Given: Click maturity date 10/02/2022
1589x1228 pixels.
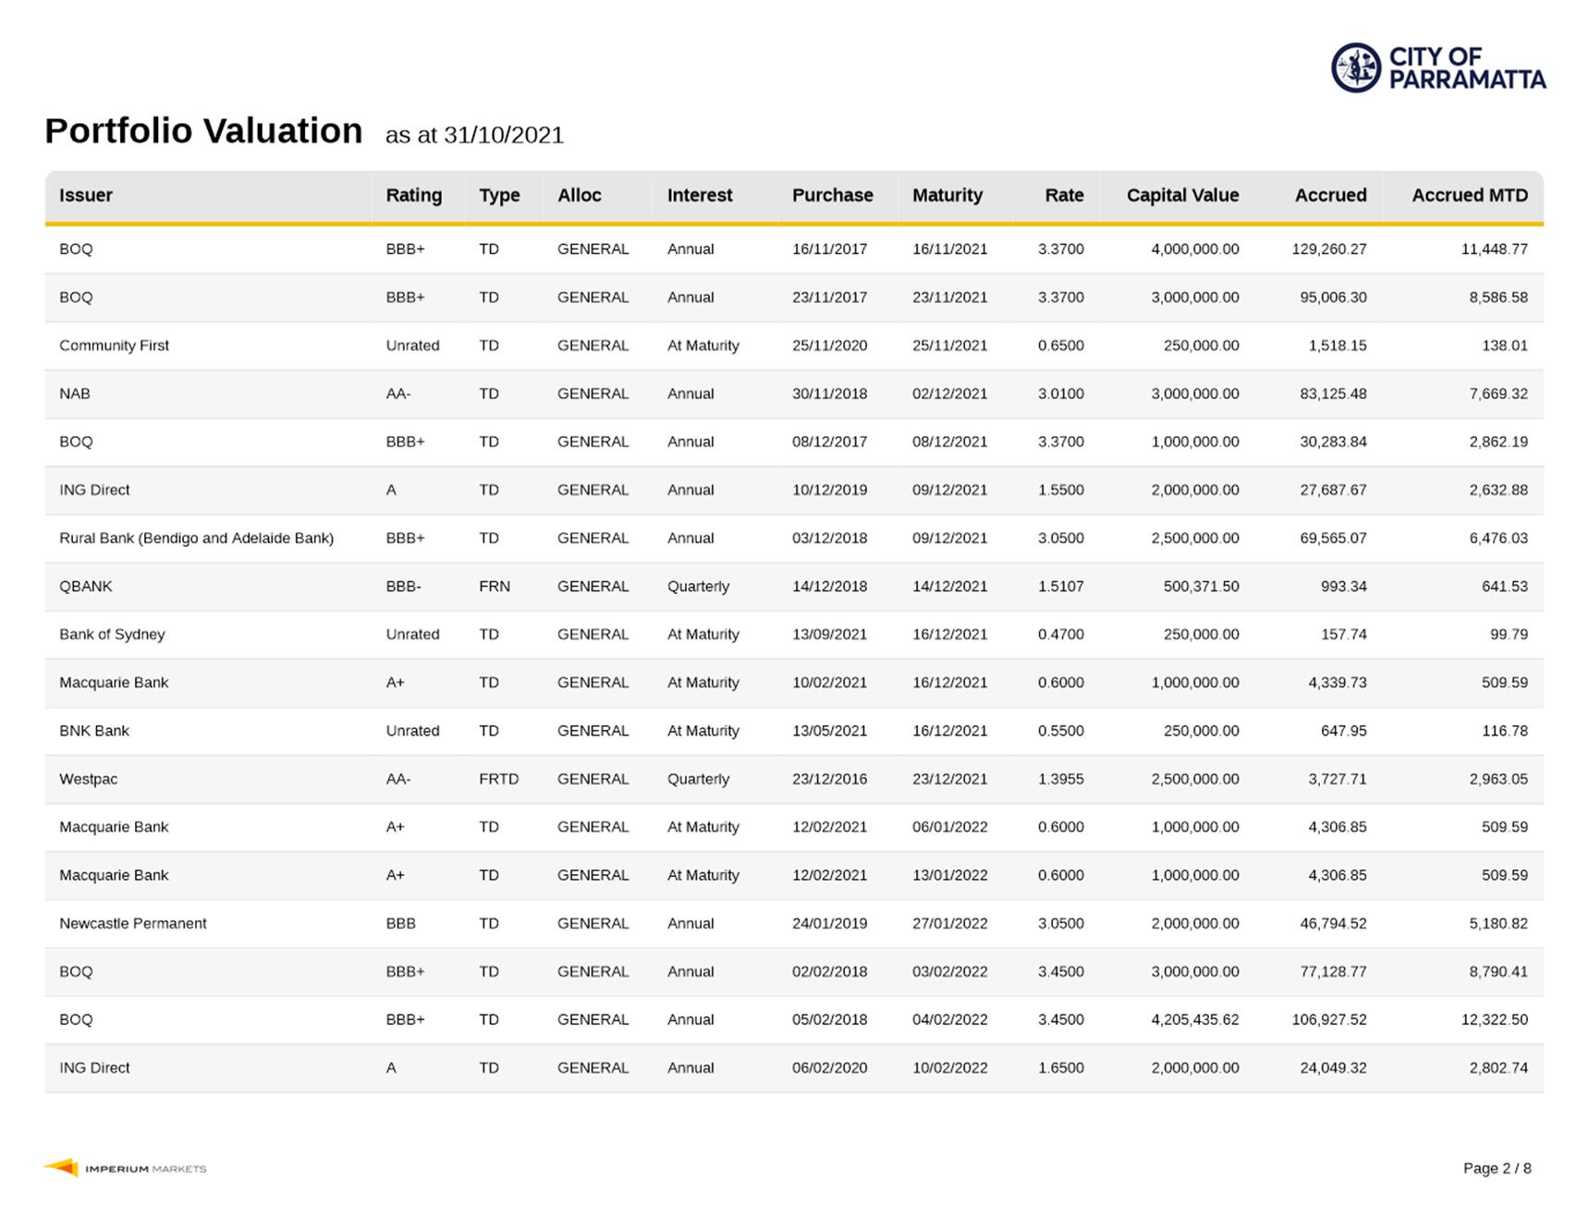Looking at the screenshot, I should point(949,1067).
